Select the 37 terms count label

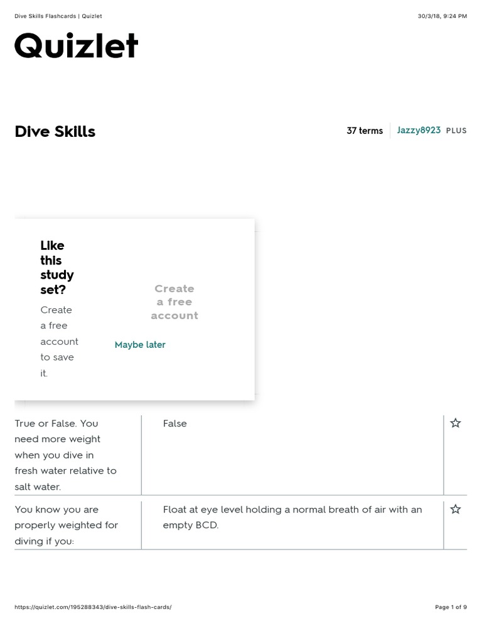(365, 131)
